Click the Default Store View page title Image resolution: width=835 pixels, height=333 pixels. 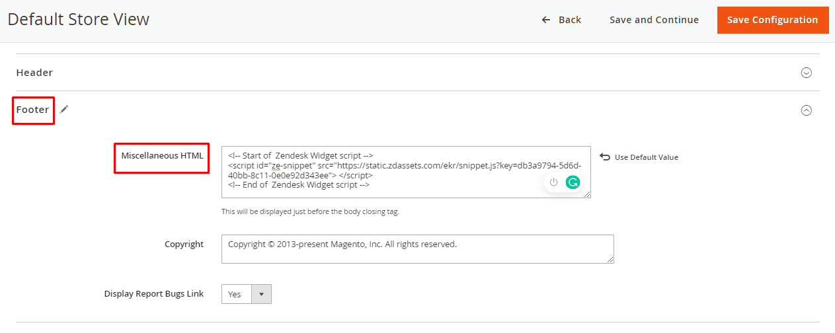(79, 20)
